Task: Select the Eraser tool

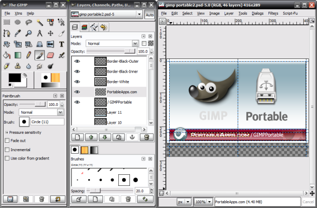Action: (x=50, y=55)
